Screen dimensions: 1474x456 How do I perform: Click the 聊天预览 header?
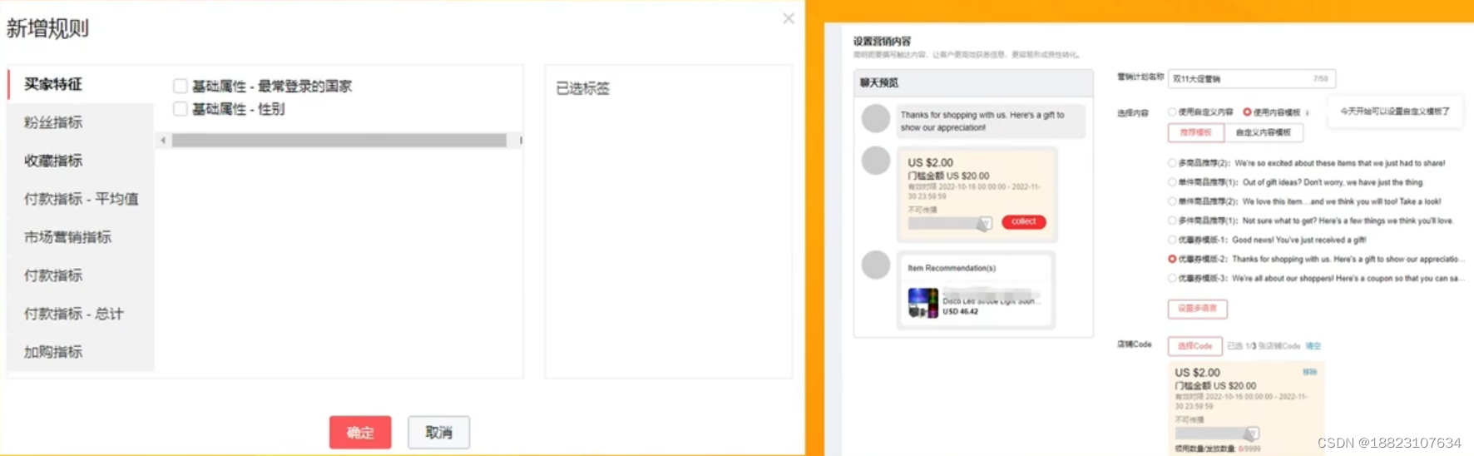(x=879, y=82)
